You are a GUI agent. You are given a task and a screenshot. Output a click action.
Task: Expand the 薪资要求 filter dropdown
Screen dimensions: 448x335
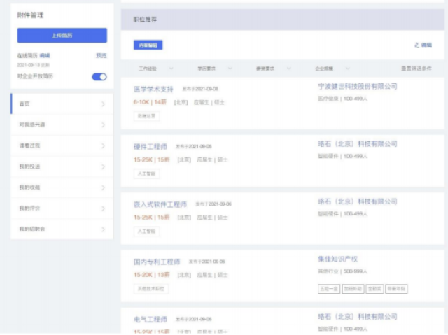pos(274,69)
